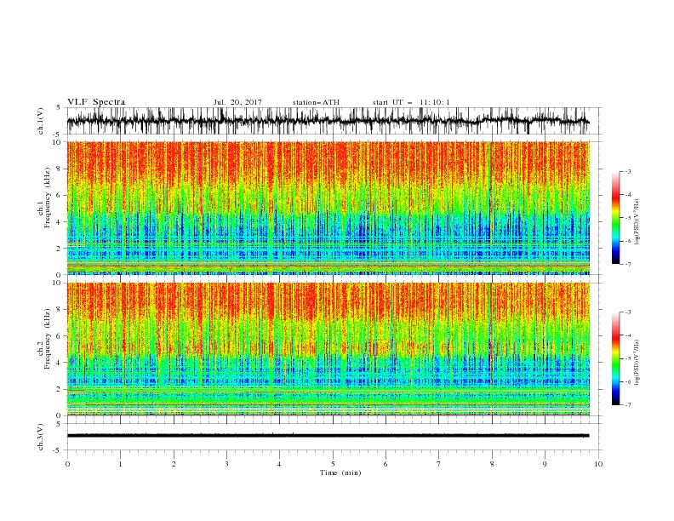Click the "VLF Spectra" plot title

[96, 102]
